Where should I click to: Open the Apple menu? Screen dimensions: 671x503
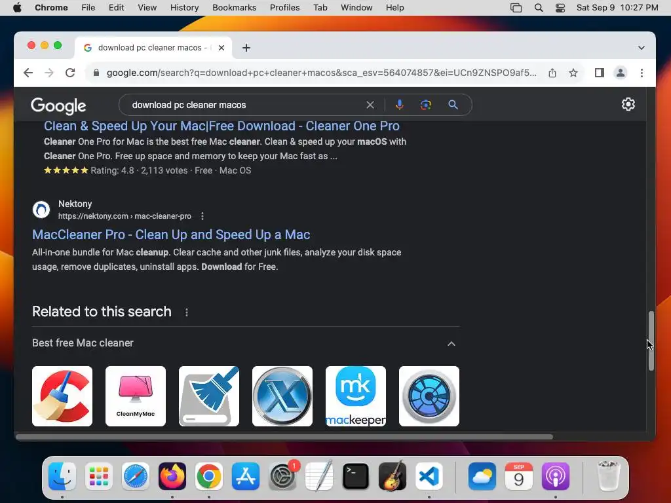point(17,8)
